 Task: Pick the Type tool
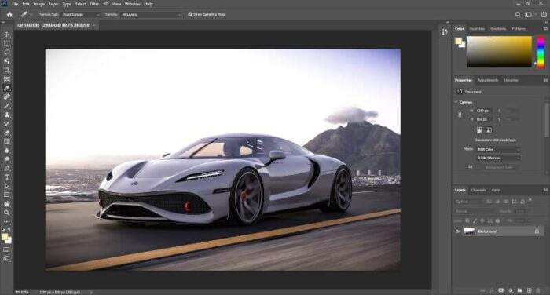pyautogui.click(x=6, y=177)
